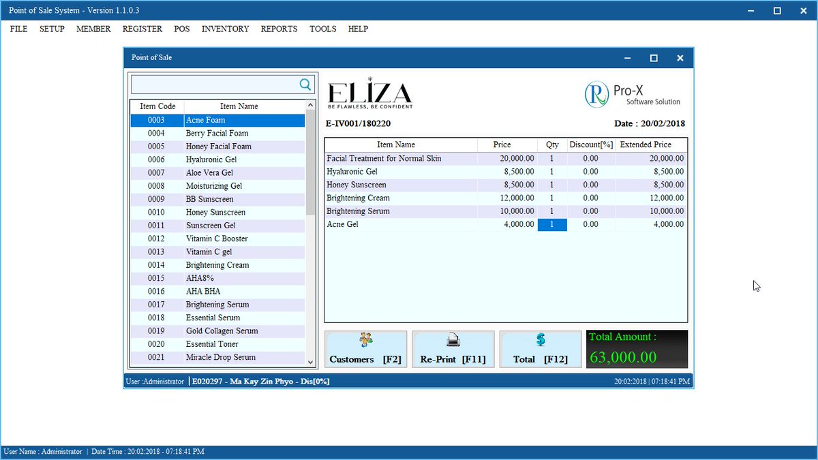This screenshot has width=818, height=460.
Task: Select Essential Toner item
Action: point(217,344)
